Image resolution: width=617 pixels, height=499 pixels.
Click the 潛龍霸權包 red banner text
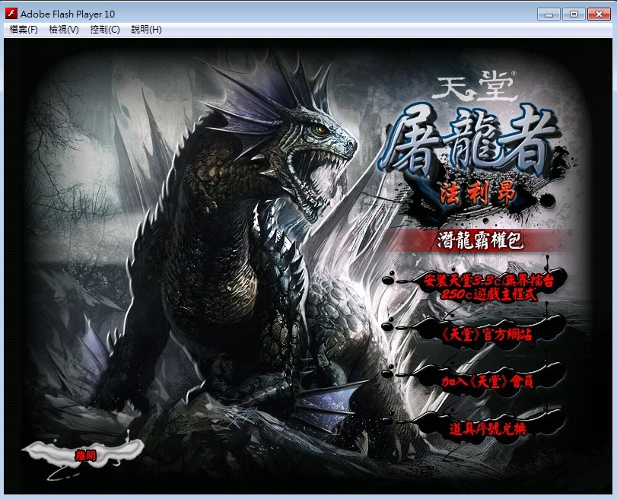(x=481, y=240)
